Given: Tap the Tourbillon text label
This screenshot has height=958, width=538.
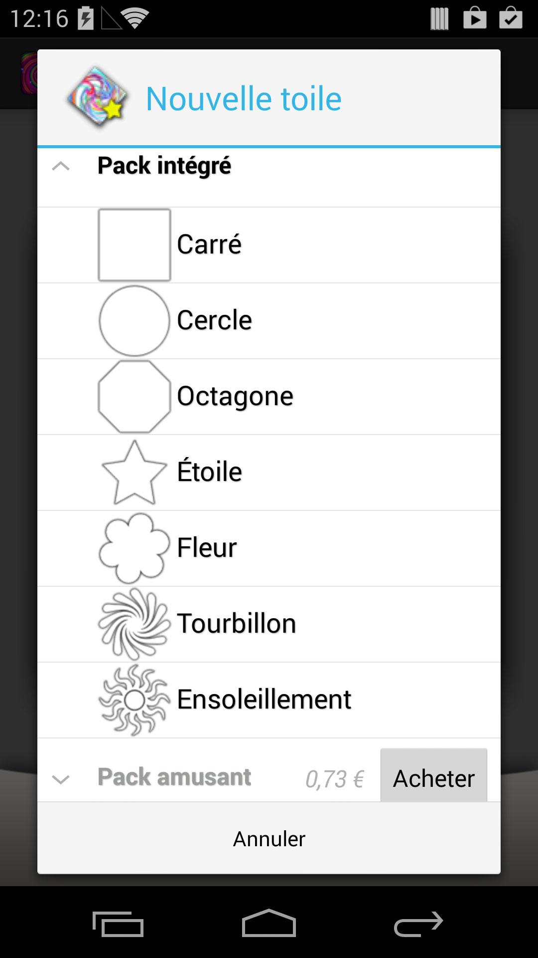Looking at the screenshot, I should click(x=237, y=623).
